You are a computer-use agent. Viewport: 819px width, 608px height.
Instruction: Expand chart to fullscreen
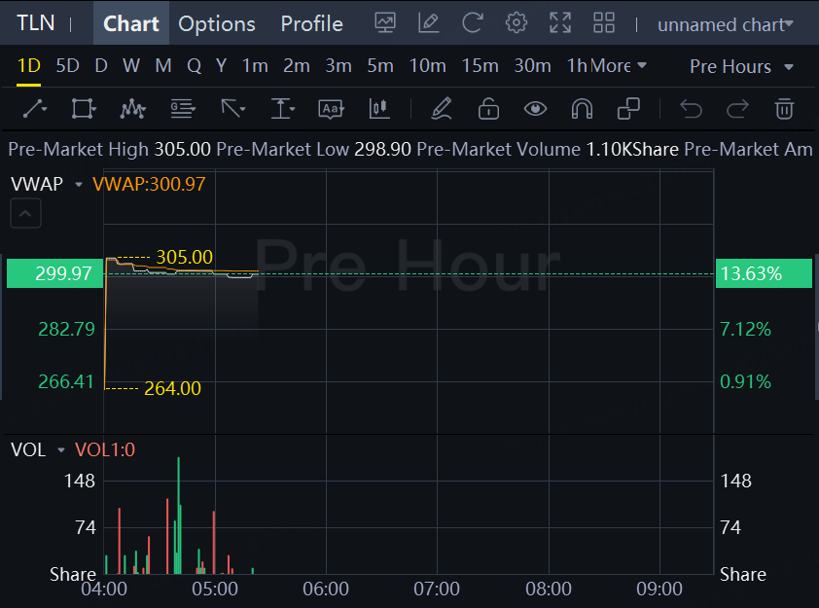[x=560, y=23]
